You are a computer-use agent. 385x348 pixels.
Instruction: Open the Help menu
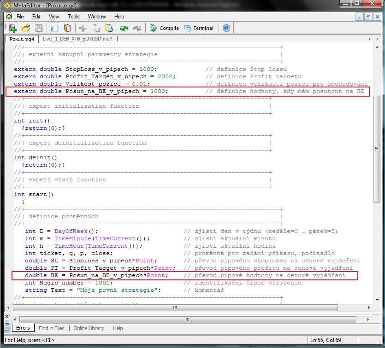point(119,17)
